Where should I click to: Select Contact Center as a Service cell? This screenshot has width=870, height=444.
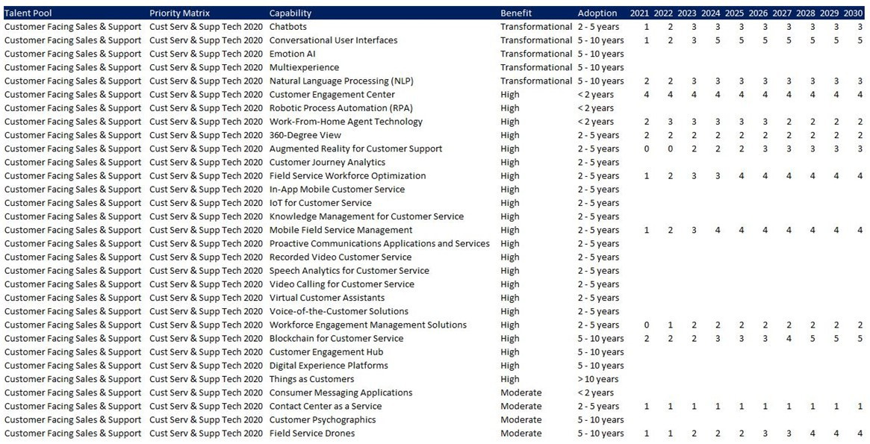tap(326, 406)
